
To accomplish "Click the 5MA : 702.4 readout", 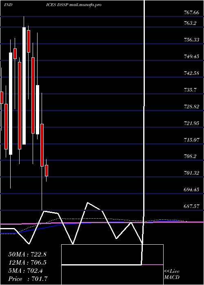I will point(26,271).
